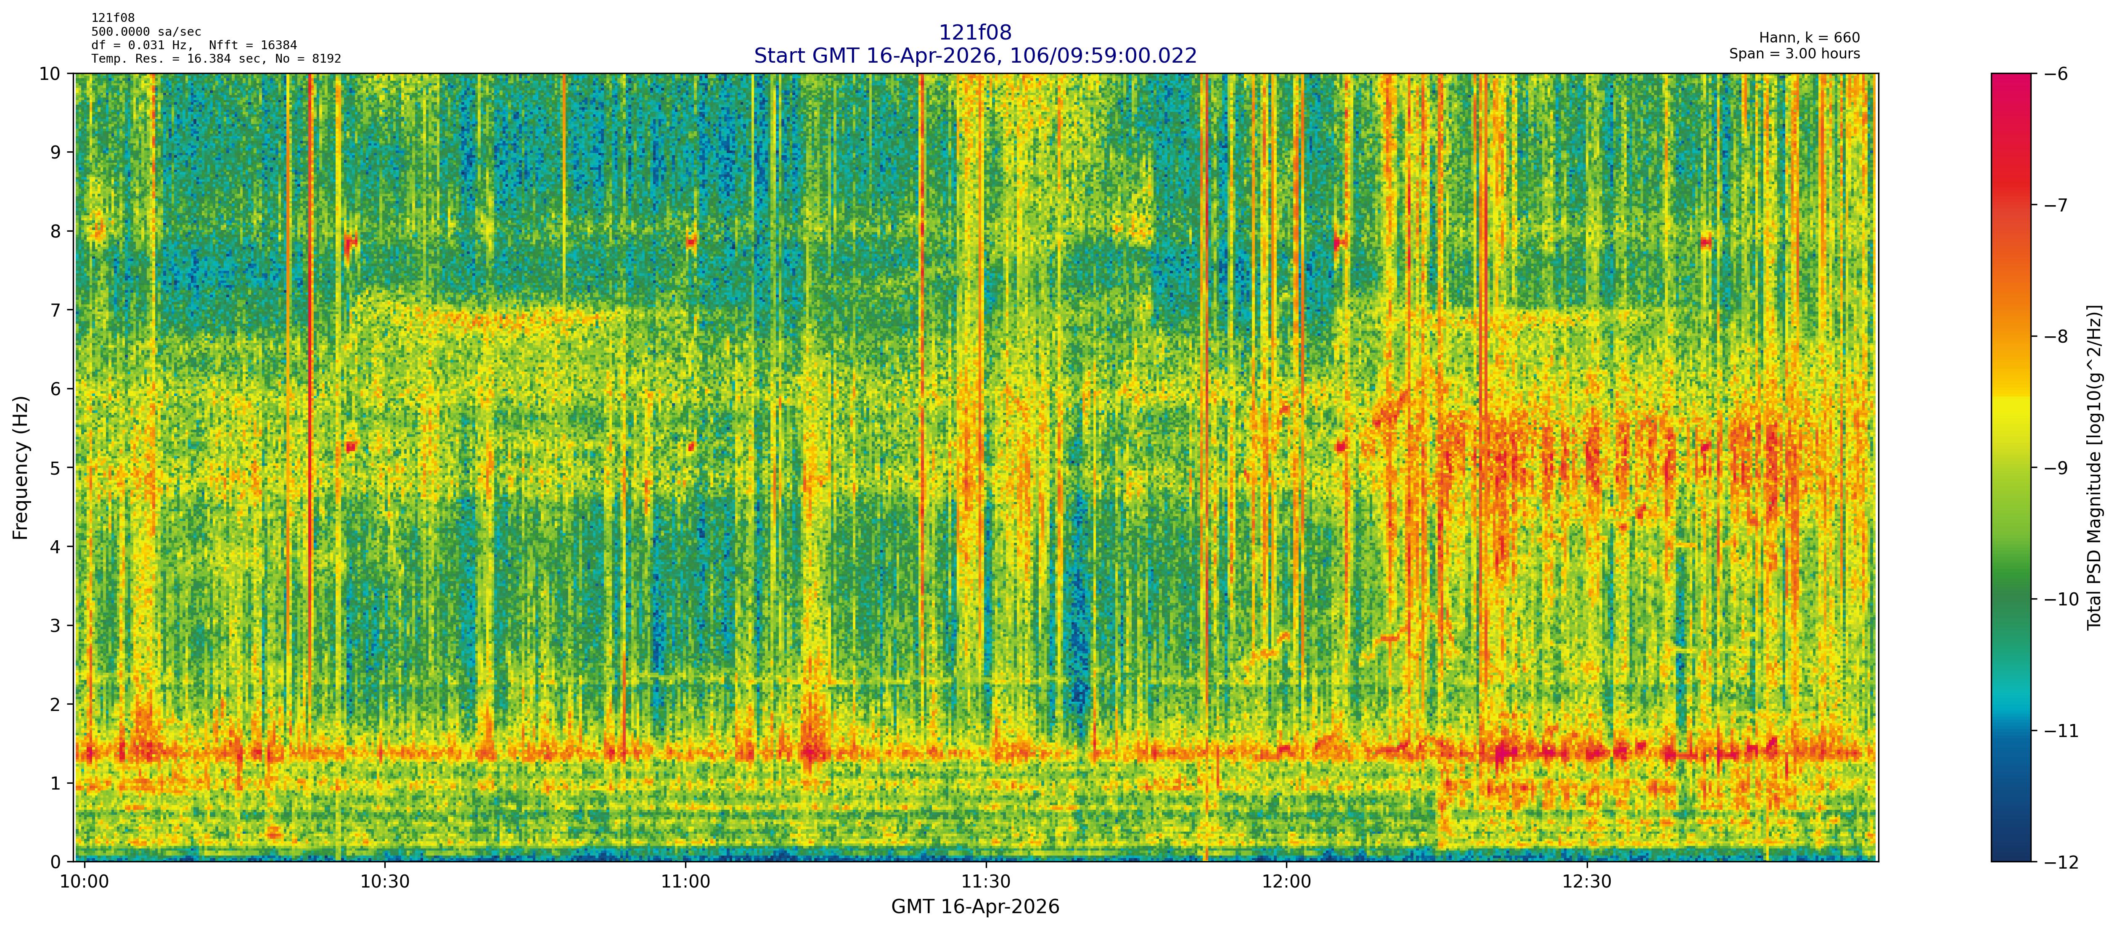Click the 11:00 time axis tick label
Image resolution: width=2117 pixels, height=930 pixels.
click(685, 882)
